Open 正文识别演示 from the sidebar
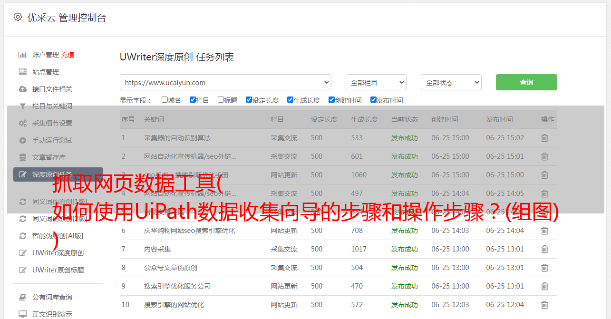The image size is (611, 319). pos(52,314)
